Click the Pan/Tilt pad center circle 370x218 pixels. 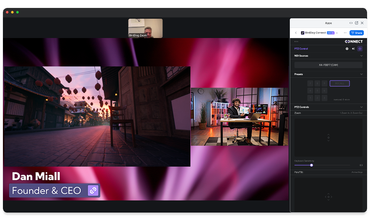pyautogui.click(x=328, y=197)
